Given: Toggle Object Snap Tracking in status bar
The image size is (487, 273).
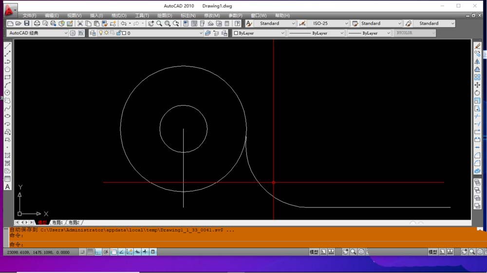Looking at the screenshot, I should [x=121, y=252].
